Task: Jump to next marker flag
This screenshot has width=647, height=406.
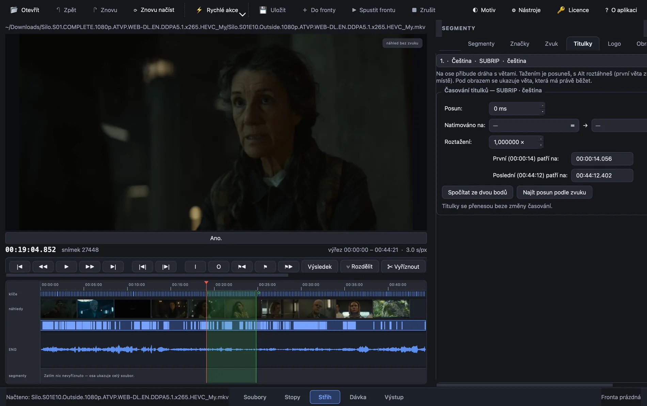Action: [288, 266]
